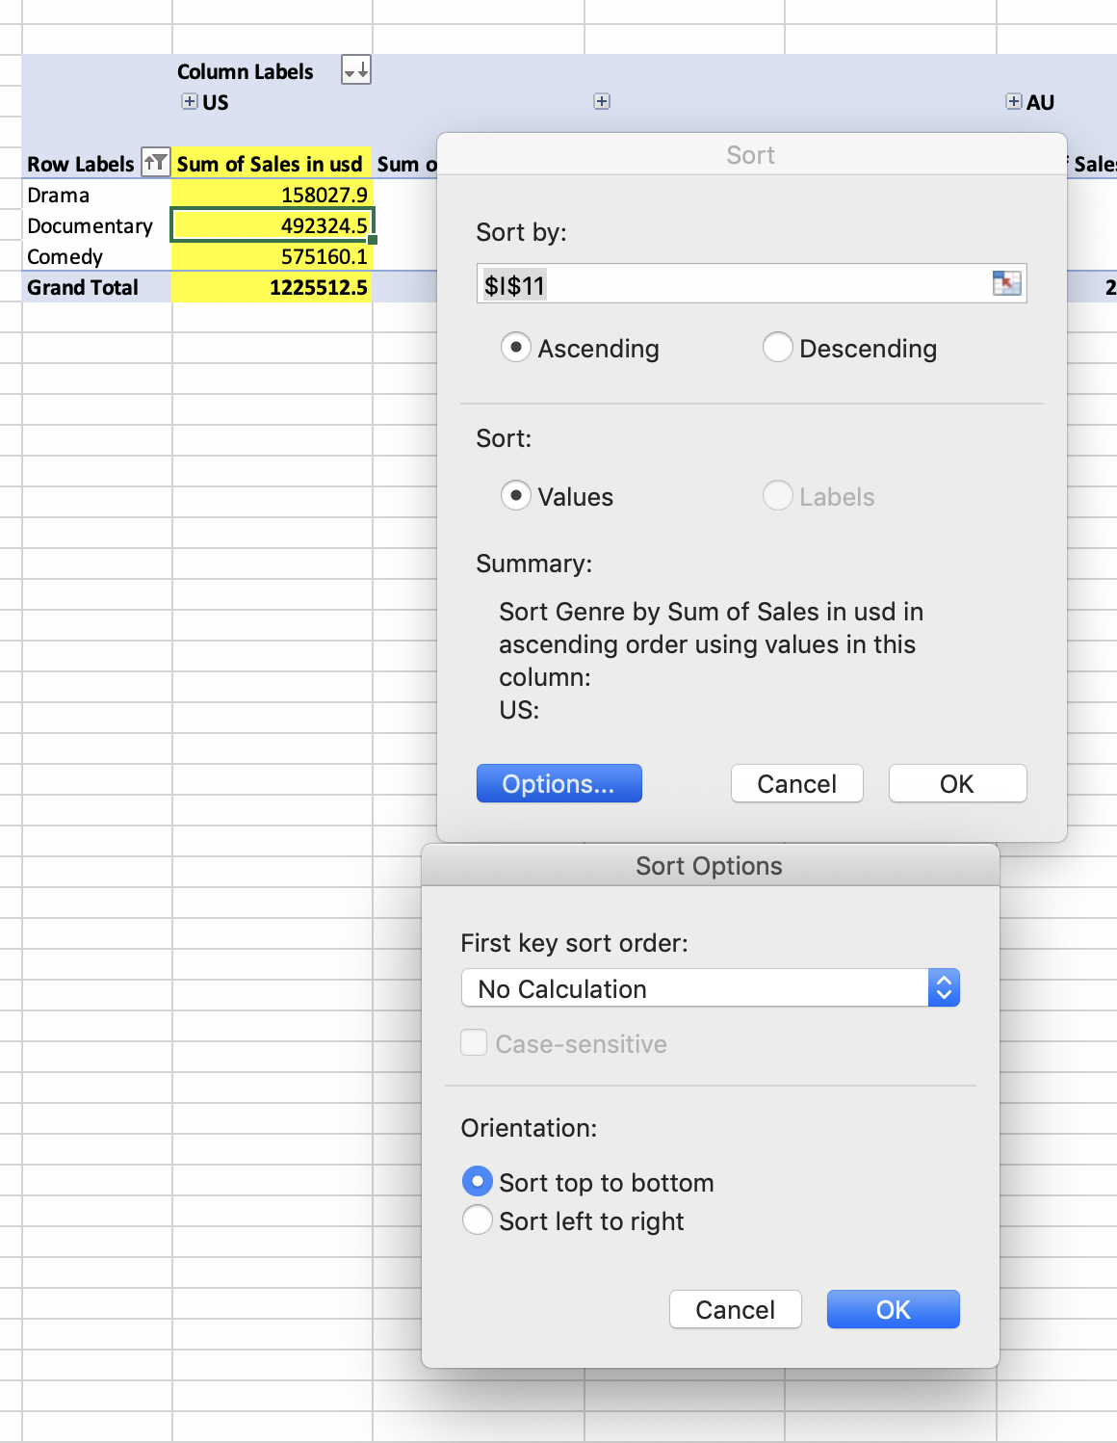Click the Column Labels sort filter icon
The height and width of the screenshot is (1443, 1117).
355,70
